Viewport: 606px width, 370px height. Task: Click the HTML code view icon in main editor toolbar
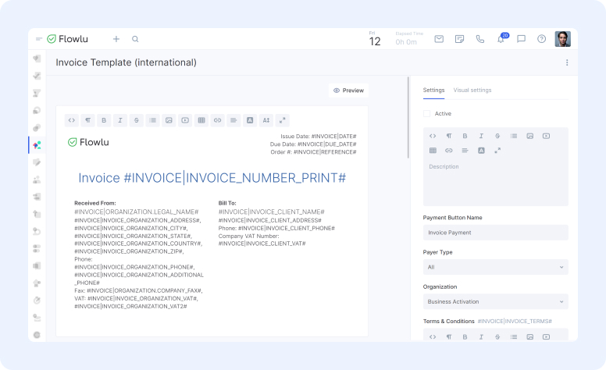pyautogui.click(x=72, y=120)
